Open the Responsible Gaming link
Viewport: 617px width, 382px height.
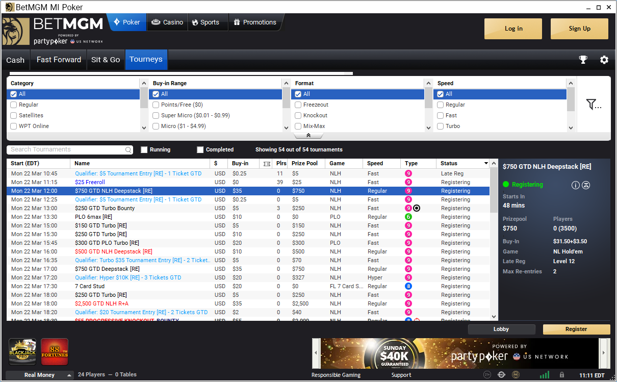336,375
